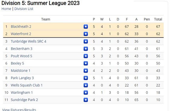The height and width of the screenshot is (111, 170).
Task: Open the Tunbridge Wells SRC 4 team
Action: pyautogui.click(x=29, y=41)
